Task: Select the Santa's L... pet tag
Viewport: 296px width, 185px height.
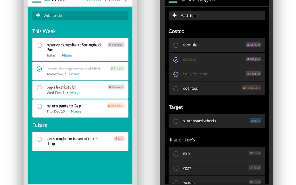Action: 252,88
